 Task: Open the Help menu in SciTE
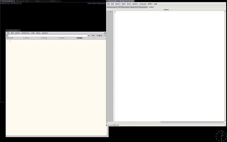click(156, 4)
